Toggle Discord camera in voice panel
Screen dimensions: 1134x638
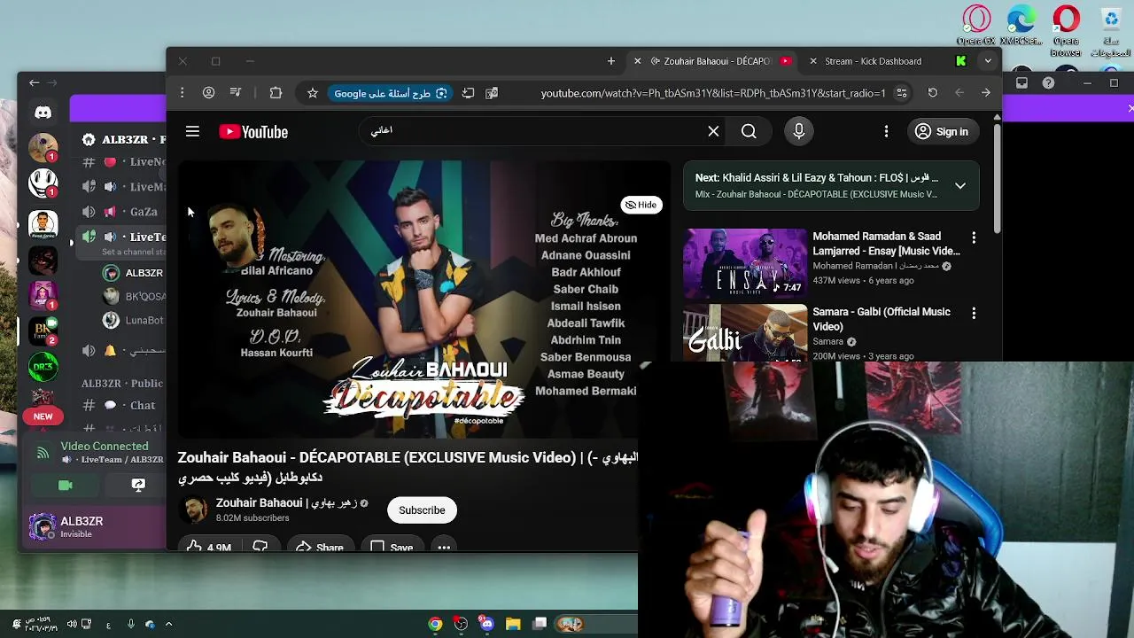point(65,485)
